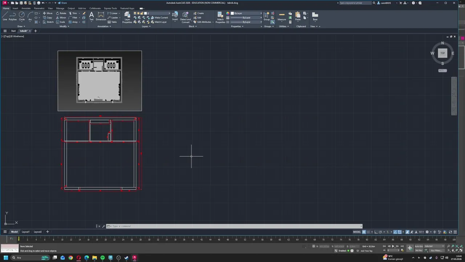465x262 pixels.
Task: Expand the Draw panel dropdown
Action: click(21, 26)
